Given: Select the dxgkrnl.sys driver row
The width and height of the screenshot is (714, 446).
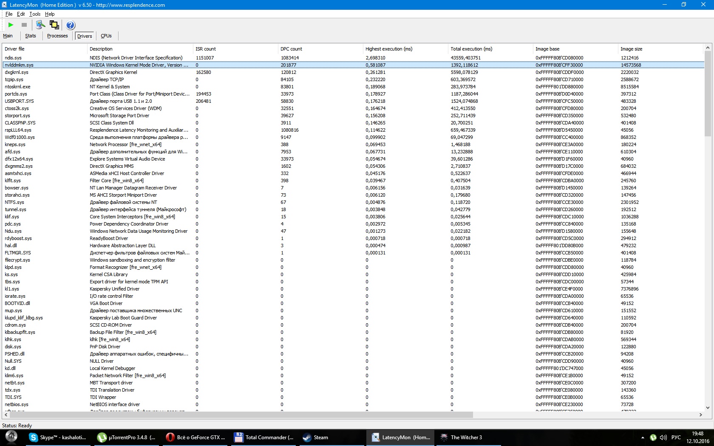Looking at the screenshot, I should point(353,72).
